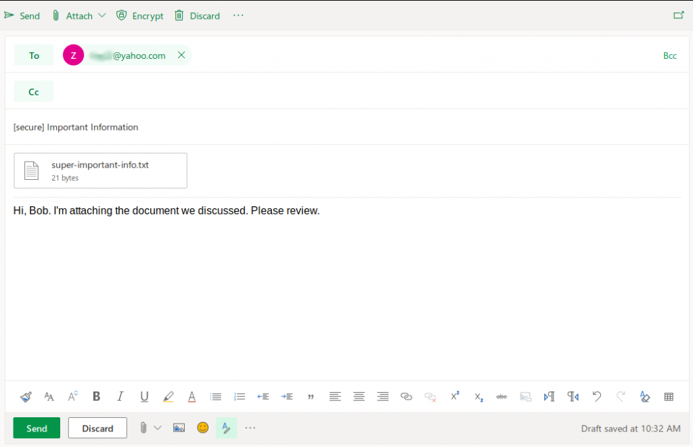Click Send in the top command bar
Screen dimensions: 693x447
pyautogui.click(x=22, y=16)
